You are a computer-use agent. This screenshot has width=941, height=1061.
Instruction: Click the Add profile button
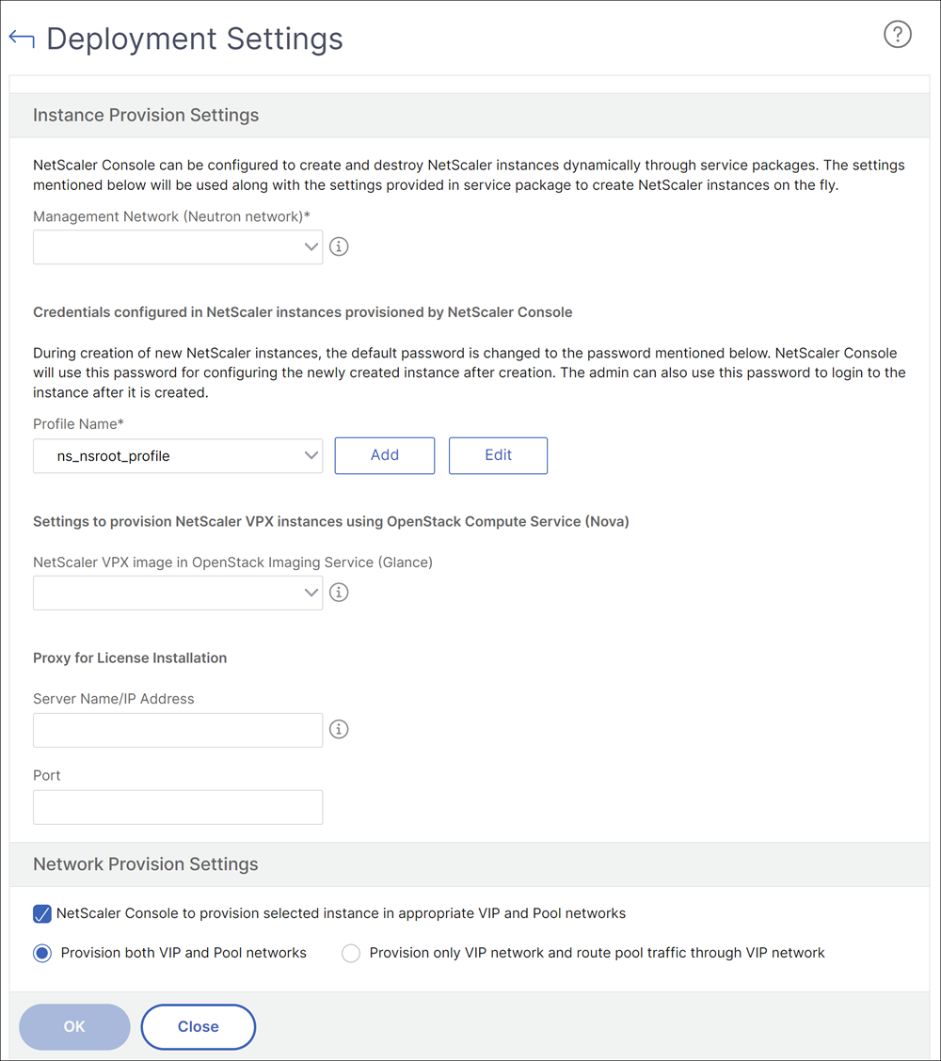coord(385,455)
